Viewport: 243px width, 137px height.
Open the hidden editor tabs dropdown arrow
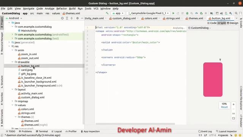click(x=237, y=18)
